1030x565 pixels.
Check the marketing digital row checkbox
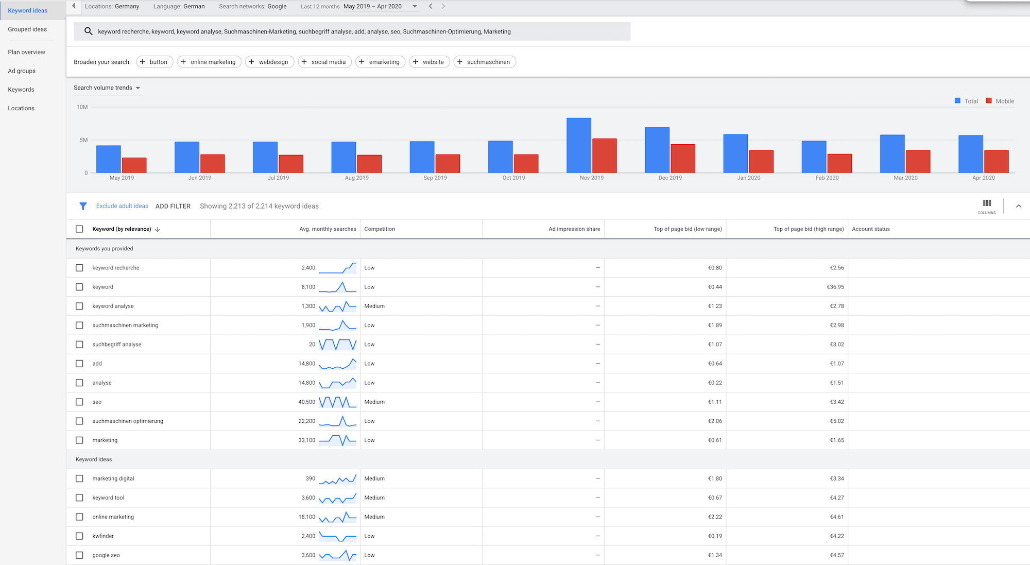pyautogui.click(x=79, y=478)
